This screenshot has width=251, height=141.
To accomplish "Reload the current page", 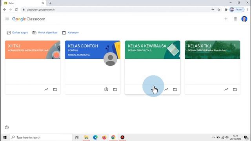I will [x=16, y=9].
